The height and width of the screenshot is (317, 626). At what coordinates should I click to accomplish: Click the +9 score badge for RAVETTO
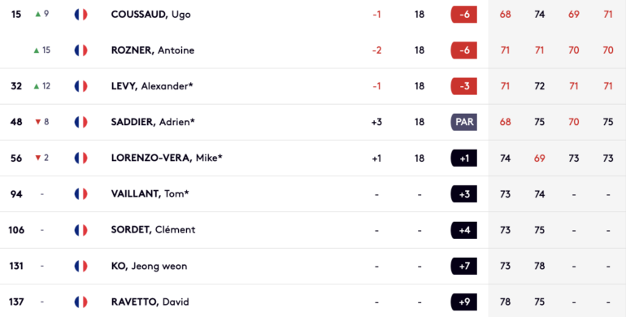464,302
